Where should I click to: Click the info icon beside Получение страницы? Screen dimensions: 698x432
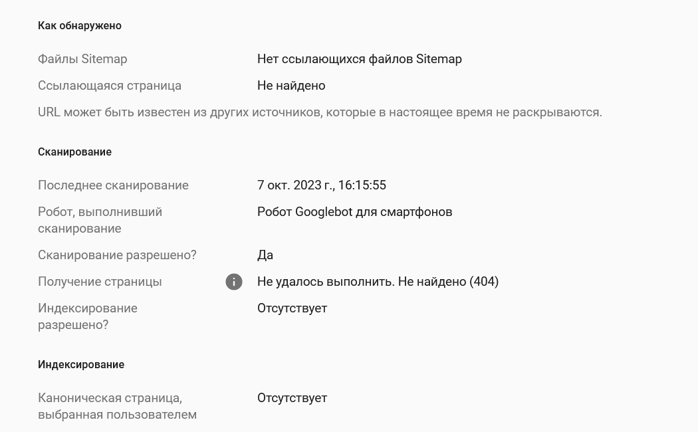[234, 282]
